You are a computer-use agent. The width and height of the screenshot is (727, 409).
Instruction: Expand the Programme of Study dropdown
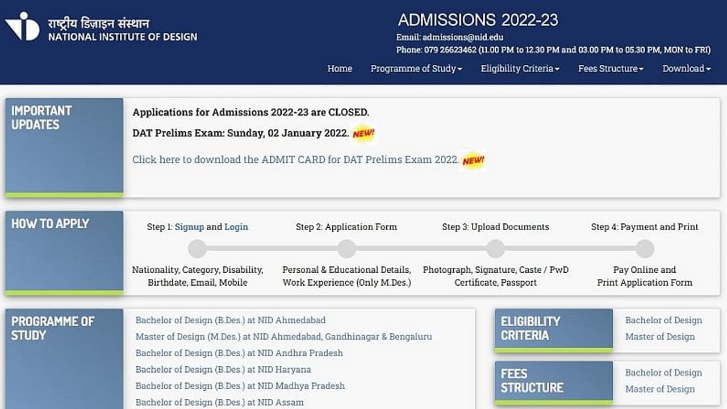click(x=416, y=69)
